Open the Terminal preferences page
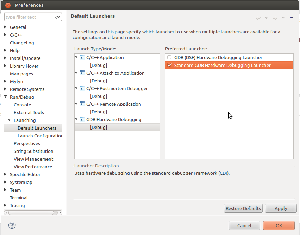This screenshot has width=300, height=235. pos(19,198)
